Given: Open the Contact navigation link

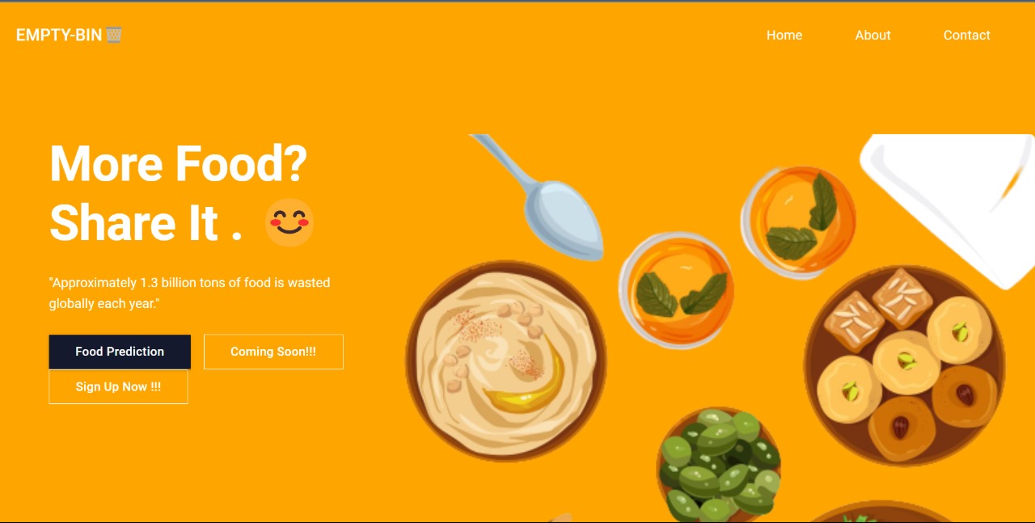Looking at the screenshot, I should click(x=967, y=35).
